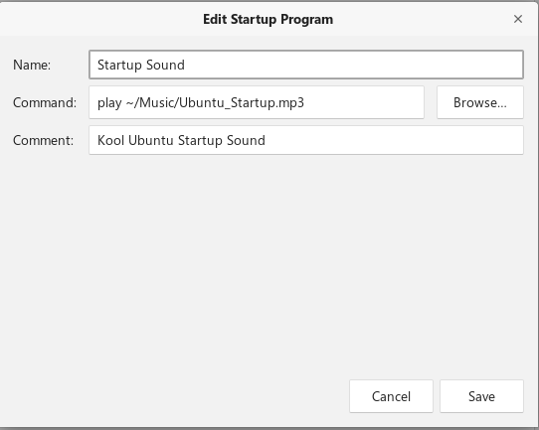Focus the Name input field
Viewport: 539px width, 430px height.
pos(306,65)
